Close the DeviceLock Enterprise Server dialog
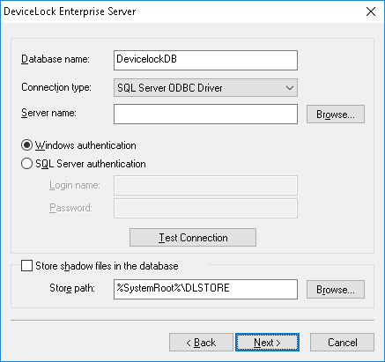Screen dimensions: 385x362 [371, 11]
